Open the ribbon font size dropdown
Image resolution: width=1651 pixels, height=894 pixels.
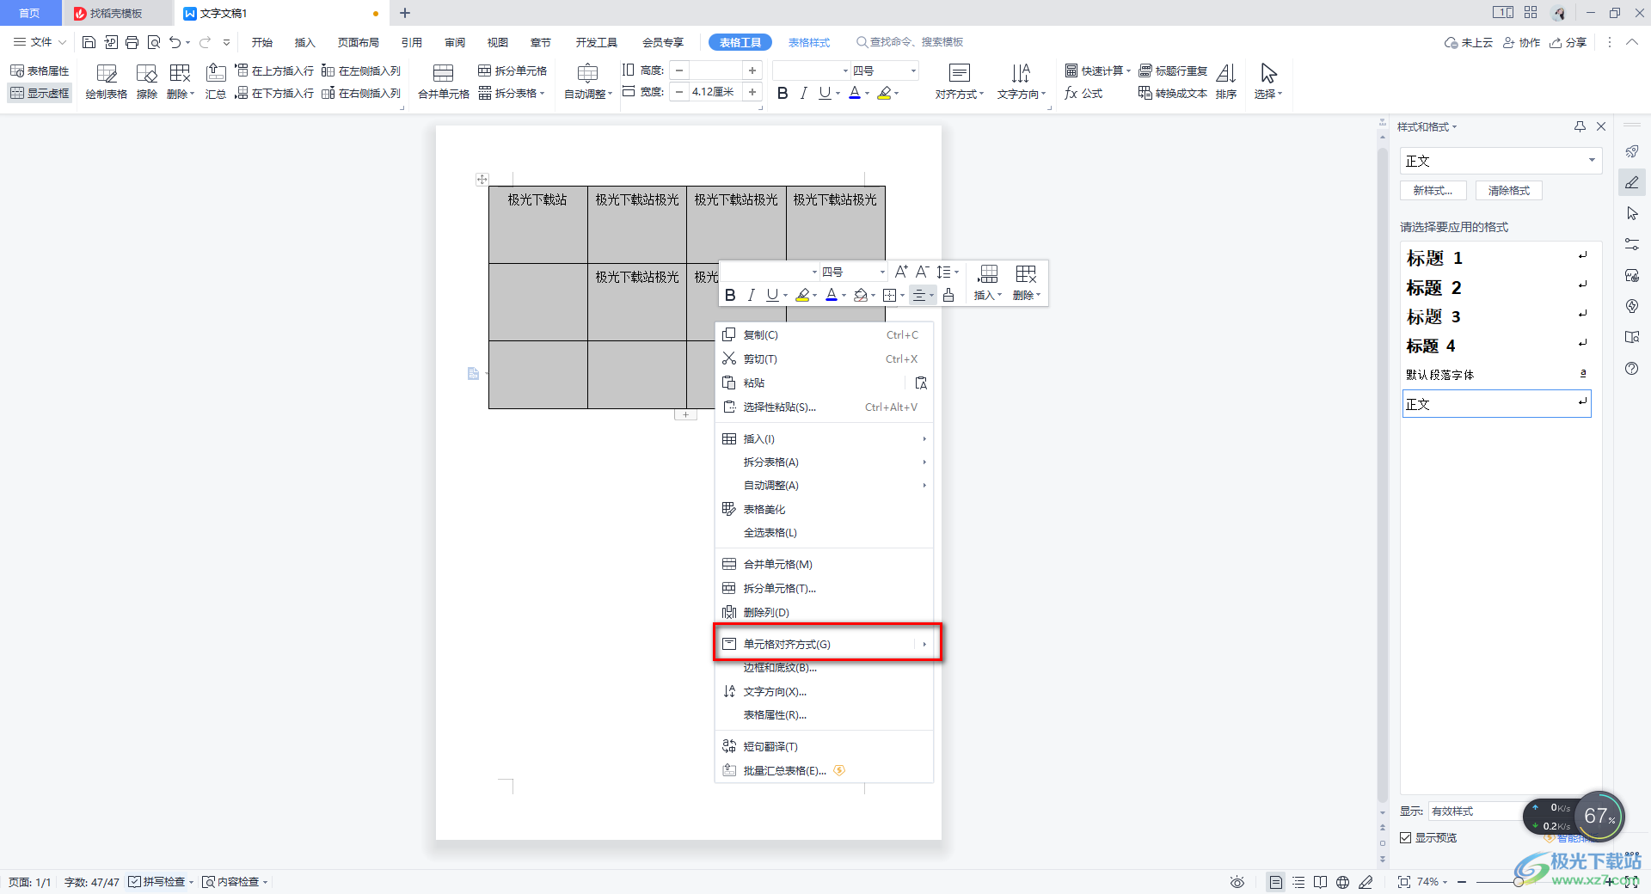pyautogui.click(x=913, y=70)
